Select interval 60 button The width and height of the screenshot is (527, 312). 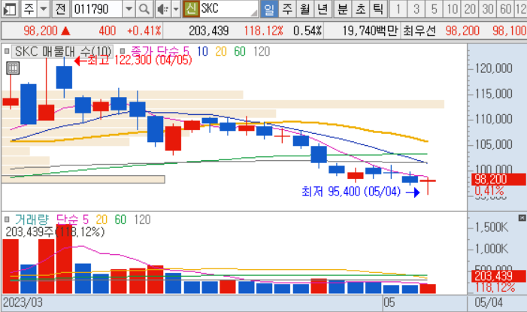pyautogui.click(x=505, y=9)
